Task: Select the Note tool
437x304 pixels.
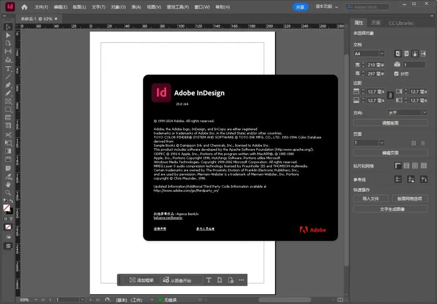Action: click(8, 168)
